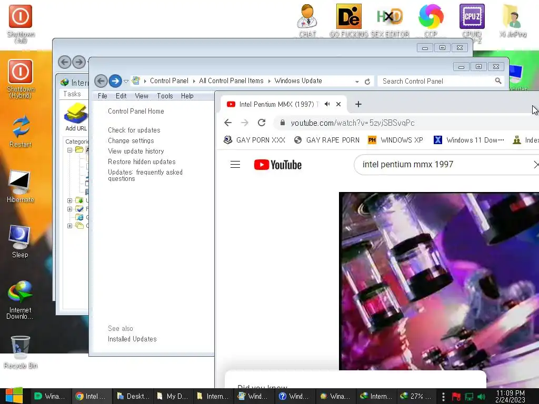
Task: Click Restore hidden updates
Action: (142, 162)
